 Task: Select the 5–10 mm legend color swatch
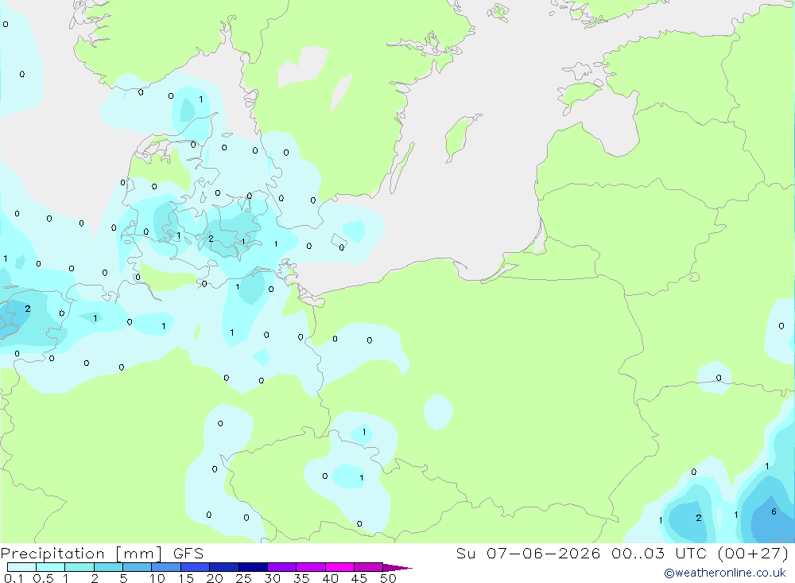[138, 567]
